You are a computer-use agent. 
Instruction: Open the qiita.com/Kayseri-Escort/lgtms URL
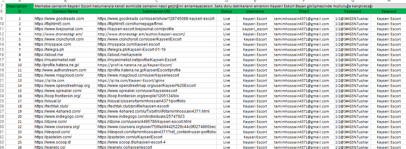tap(157, 80)
